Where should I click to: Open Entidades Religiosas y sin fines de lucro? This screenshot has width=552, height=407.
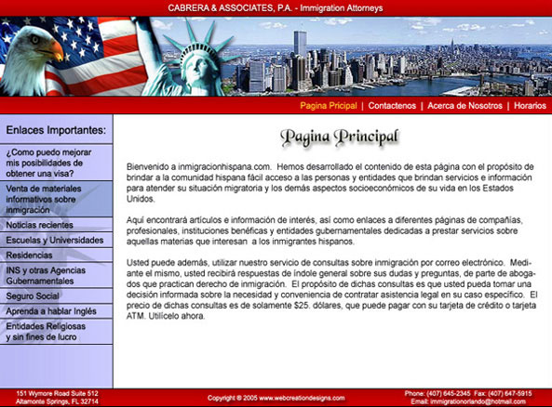point(57,332)
